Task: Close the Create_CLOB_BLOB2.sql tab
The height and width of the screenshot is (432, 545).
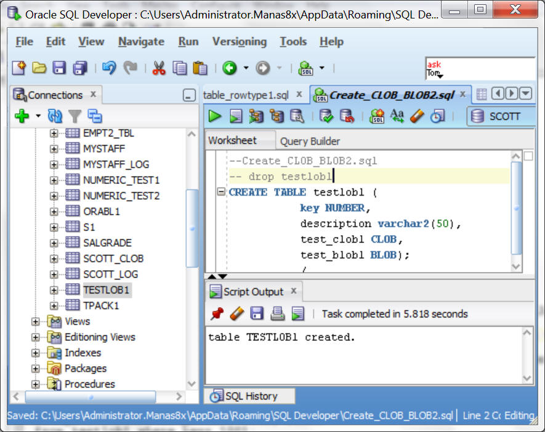Action: pyautogui.click(x=462, y=94)
